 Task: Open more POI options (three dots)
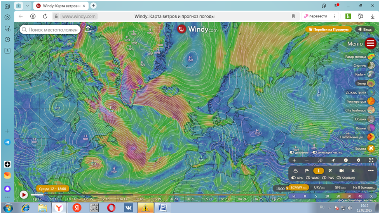point(371,171)
